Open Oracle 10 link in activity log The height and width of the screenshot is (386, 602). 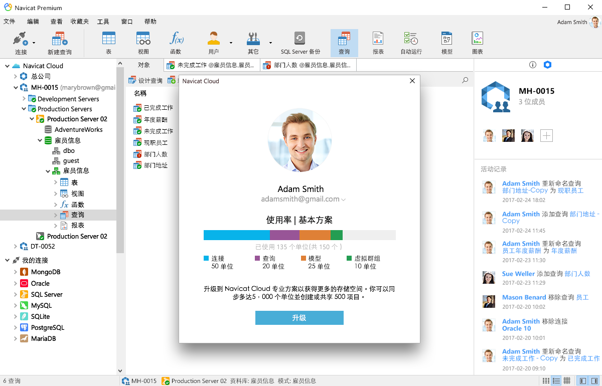516,328
